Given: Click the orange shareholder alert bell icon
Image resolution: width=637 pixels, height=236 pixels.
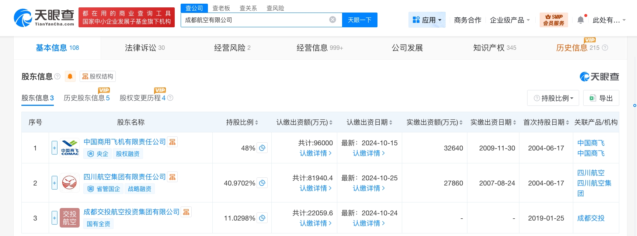Looking at the screenshot, I should pyautogui.click(x=70, y=76).
